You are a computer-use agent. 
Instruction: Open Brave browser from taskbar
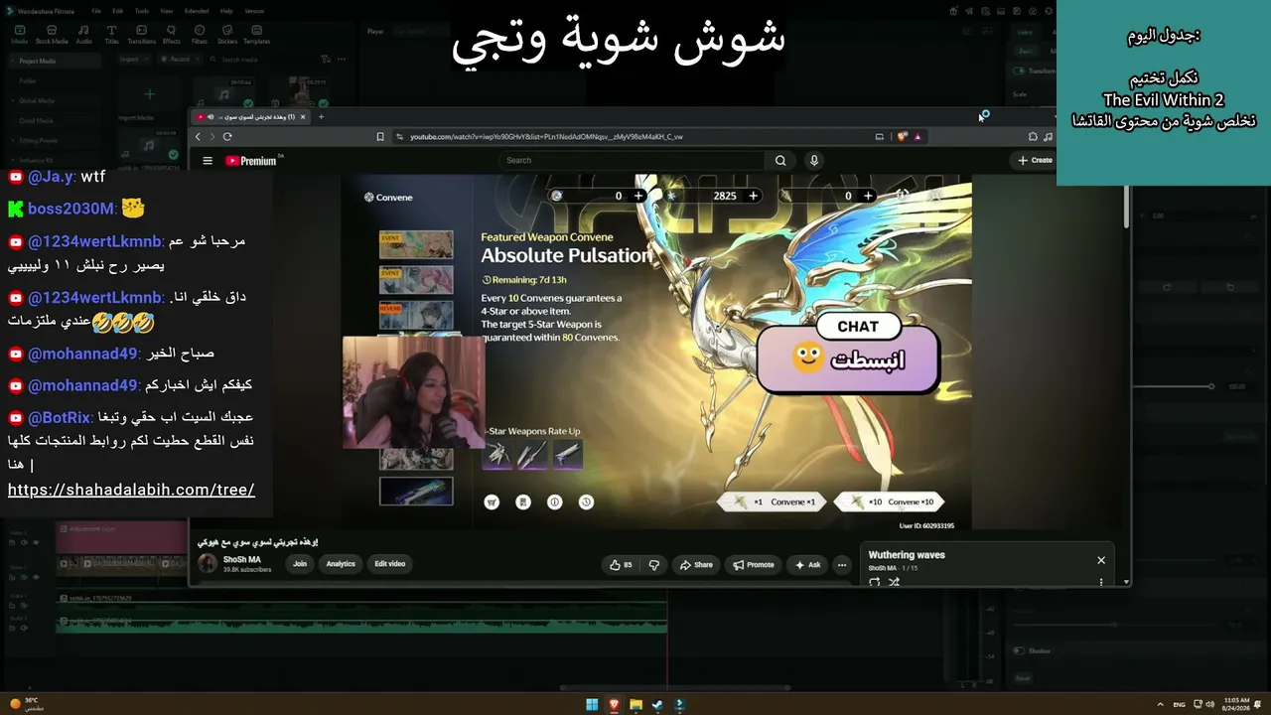click(614, 705)
